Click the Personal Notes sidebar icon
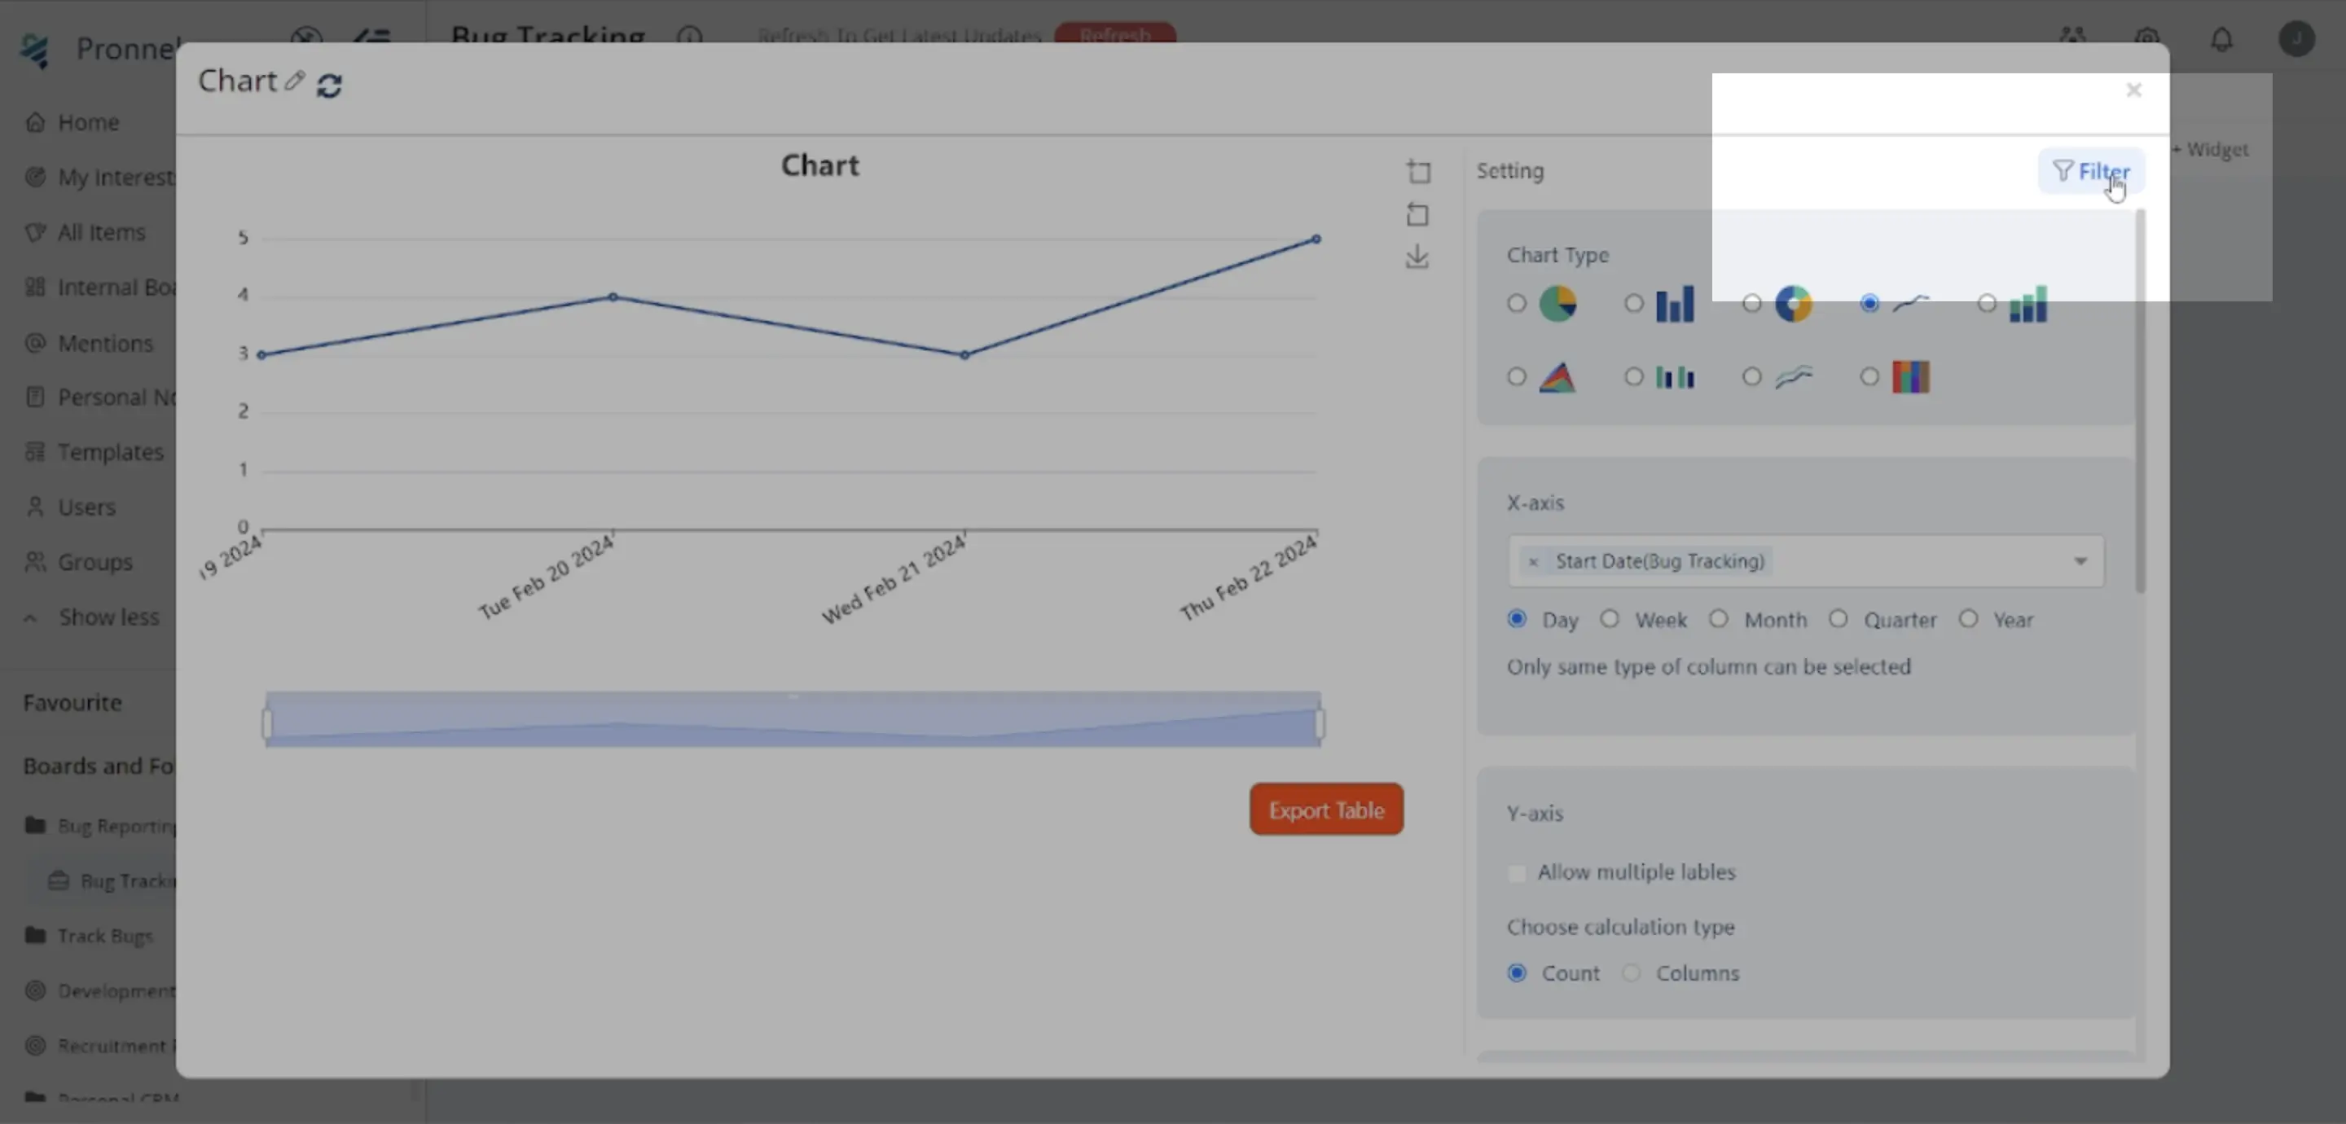Viewport: 2346px width, 1124px height. 34,397
